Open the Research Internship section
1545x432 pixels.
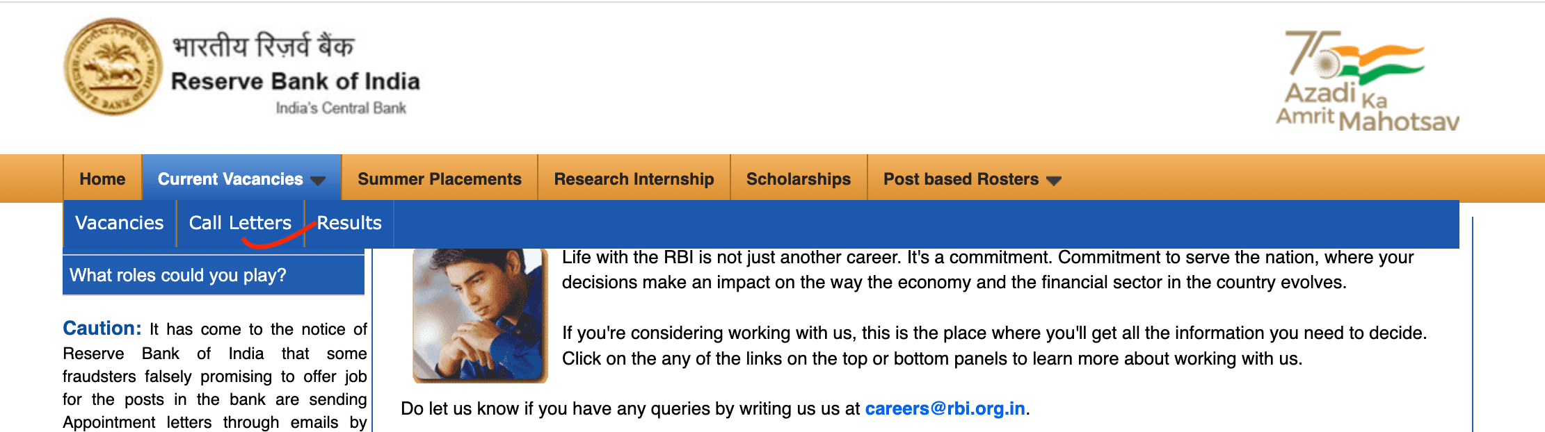(x=634, y=178)
